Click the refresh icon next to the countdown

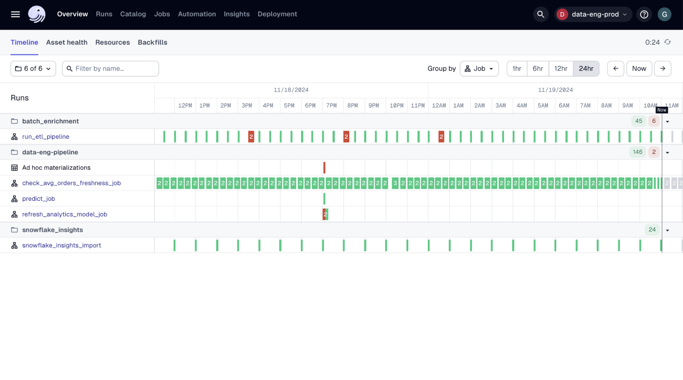pyautogui.click(x=667, y=42)
